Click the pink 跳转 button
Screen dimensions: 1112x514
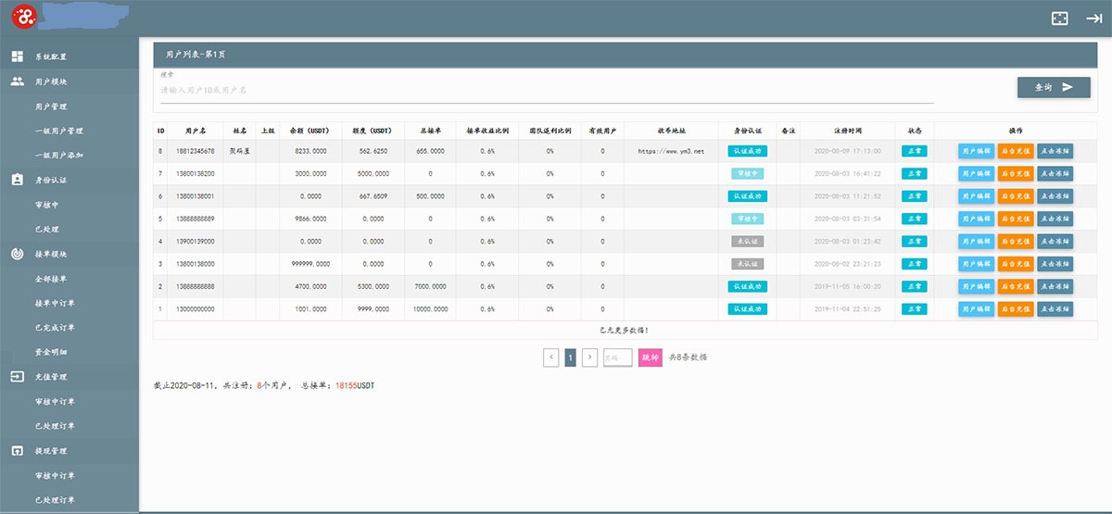coord(651,357)
